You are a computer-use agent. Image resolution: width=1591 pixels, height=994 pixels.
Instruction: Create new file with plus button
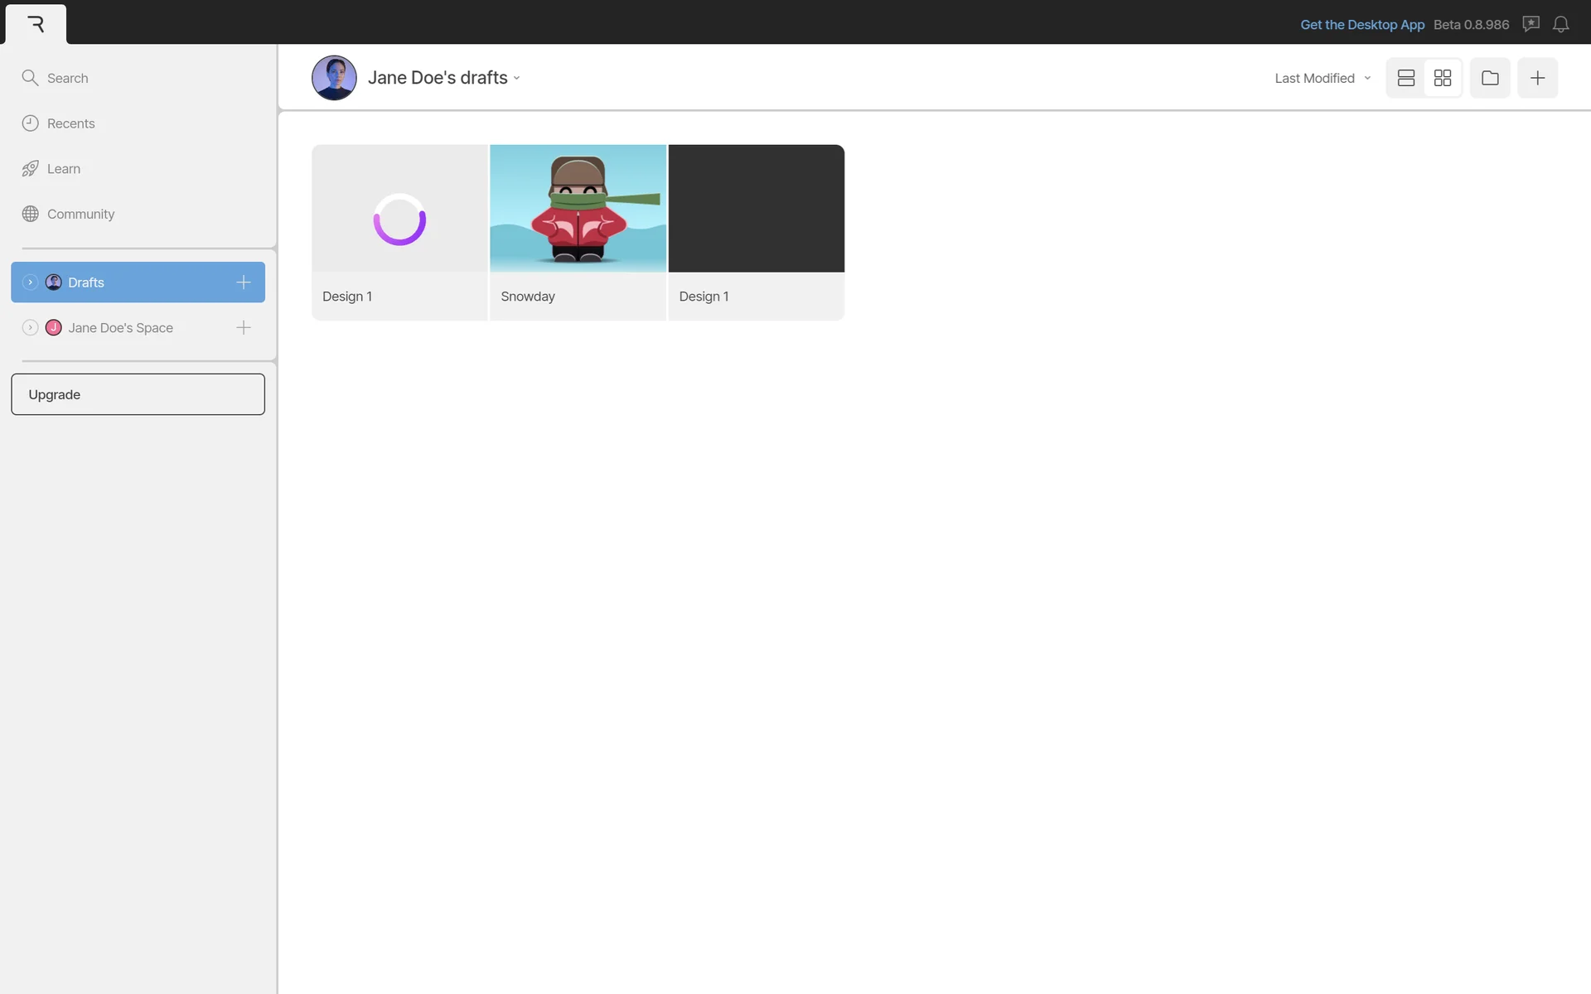(x=1537, y=78)
